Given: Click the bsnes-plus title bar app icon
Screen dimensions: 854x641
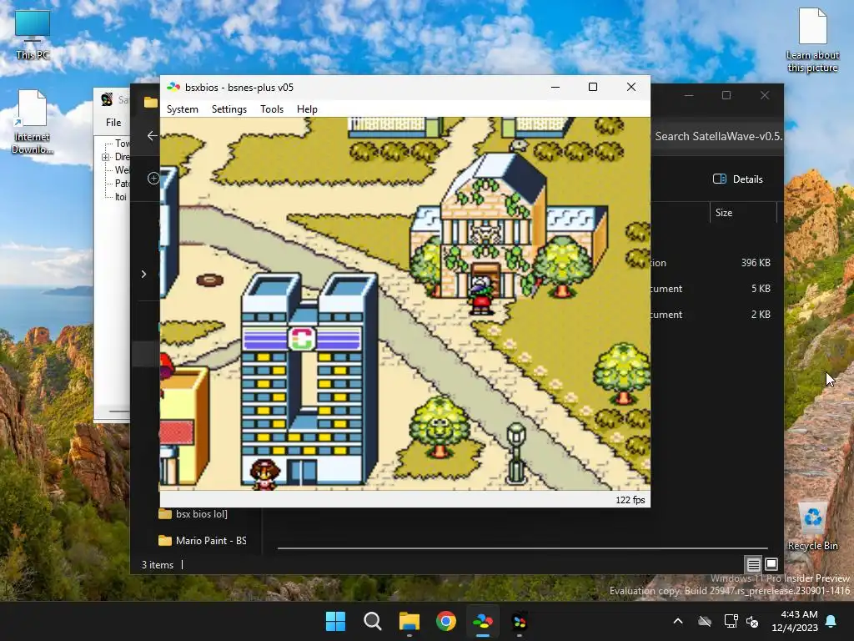Looking at the screenshot, I should pos(173,87).
